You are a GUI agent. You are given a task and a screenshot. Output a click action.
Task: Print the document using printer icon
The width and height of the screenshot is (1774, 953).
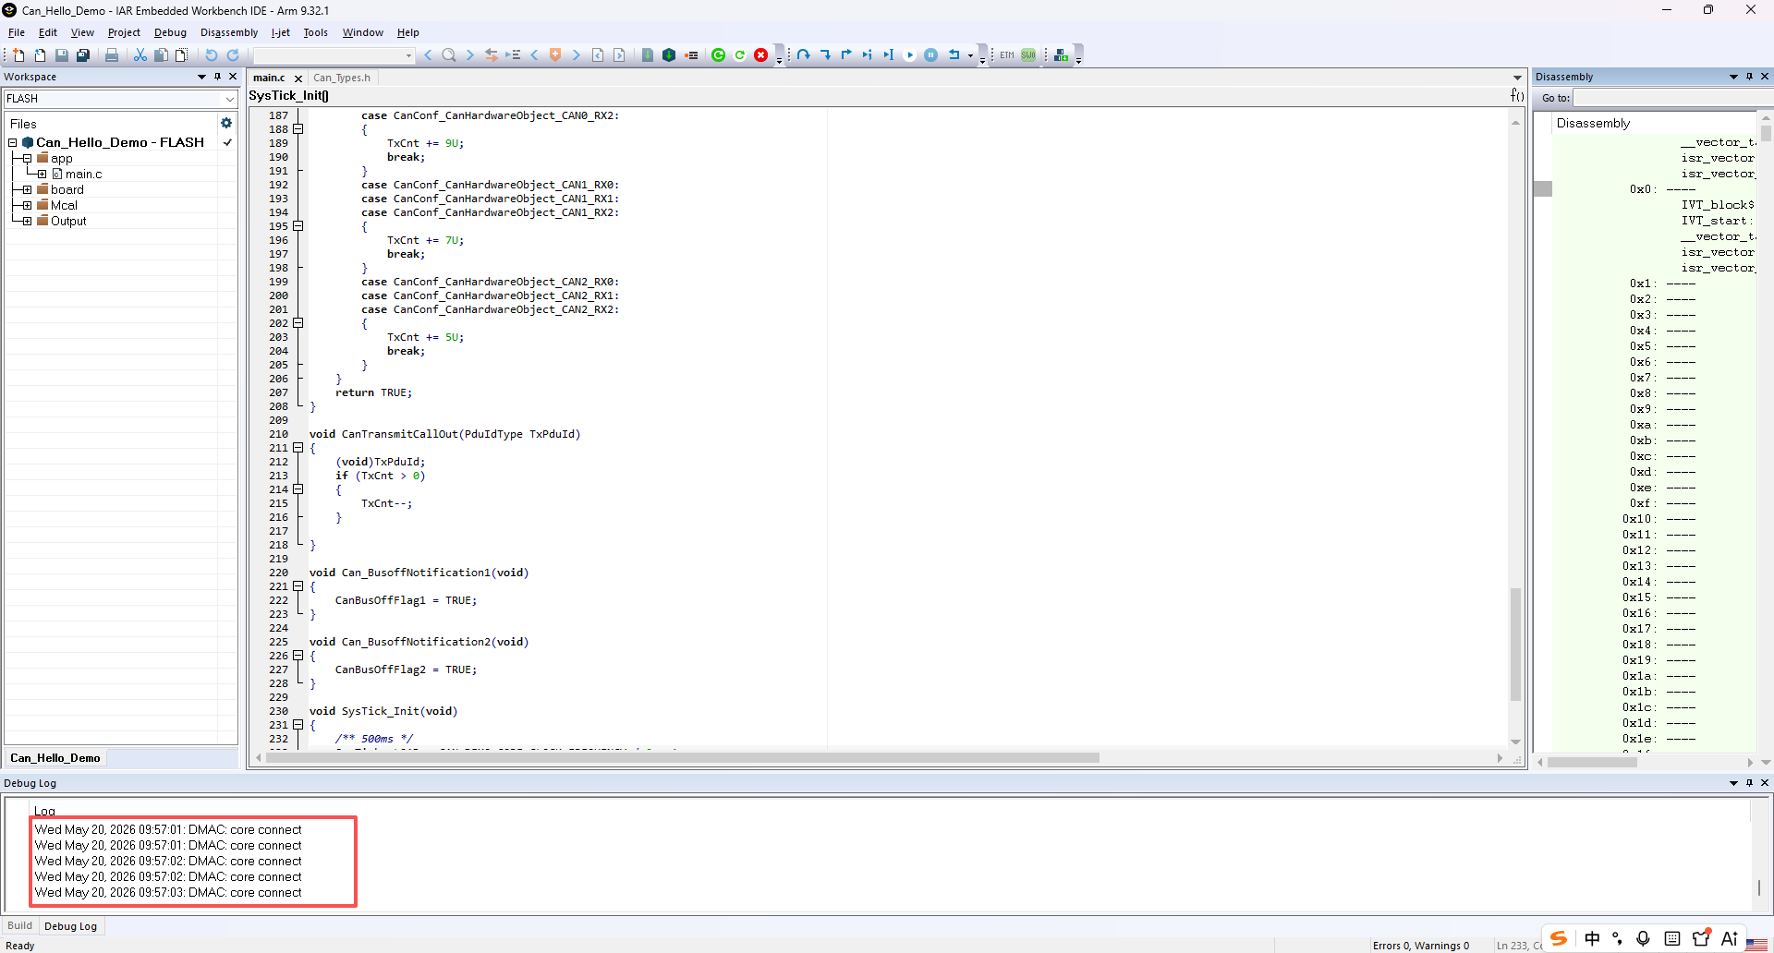point(112,55)
